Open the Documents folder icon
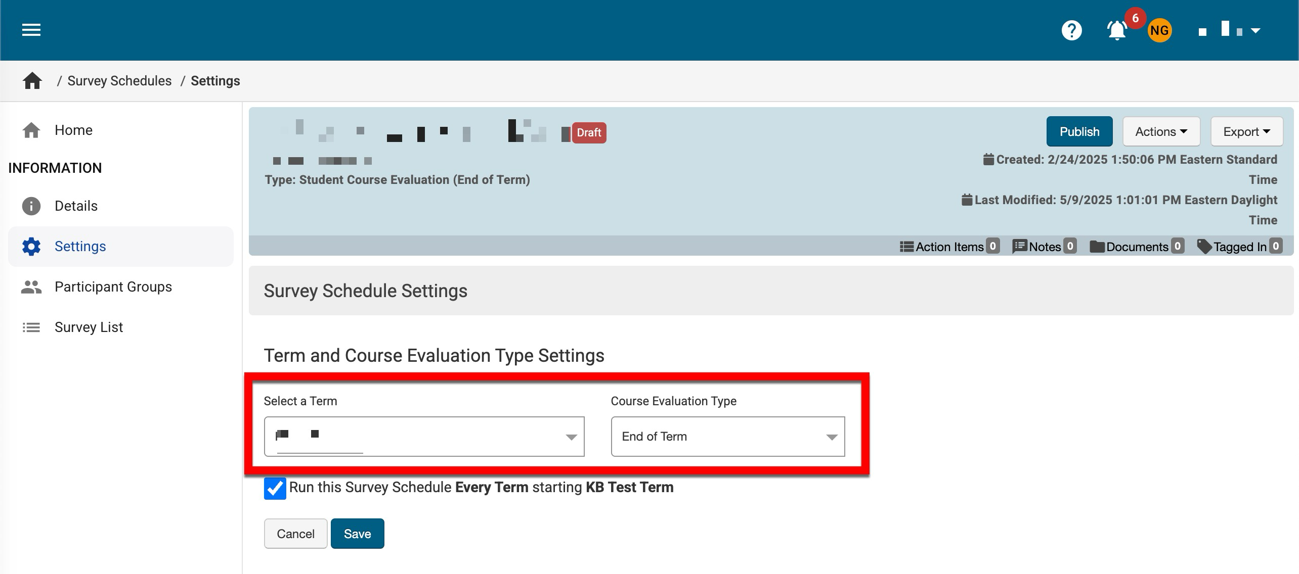This screenshot has width=1299, height=574. tap(1097, 247)
